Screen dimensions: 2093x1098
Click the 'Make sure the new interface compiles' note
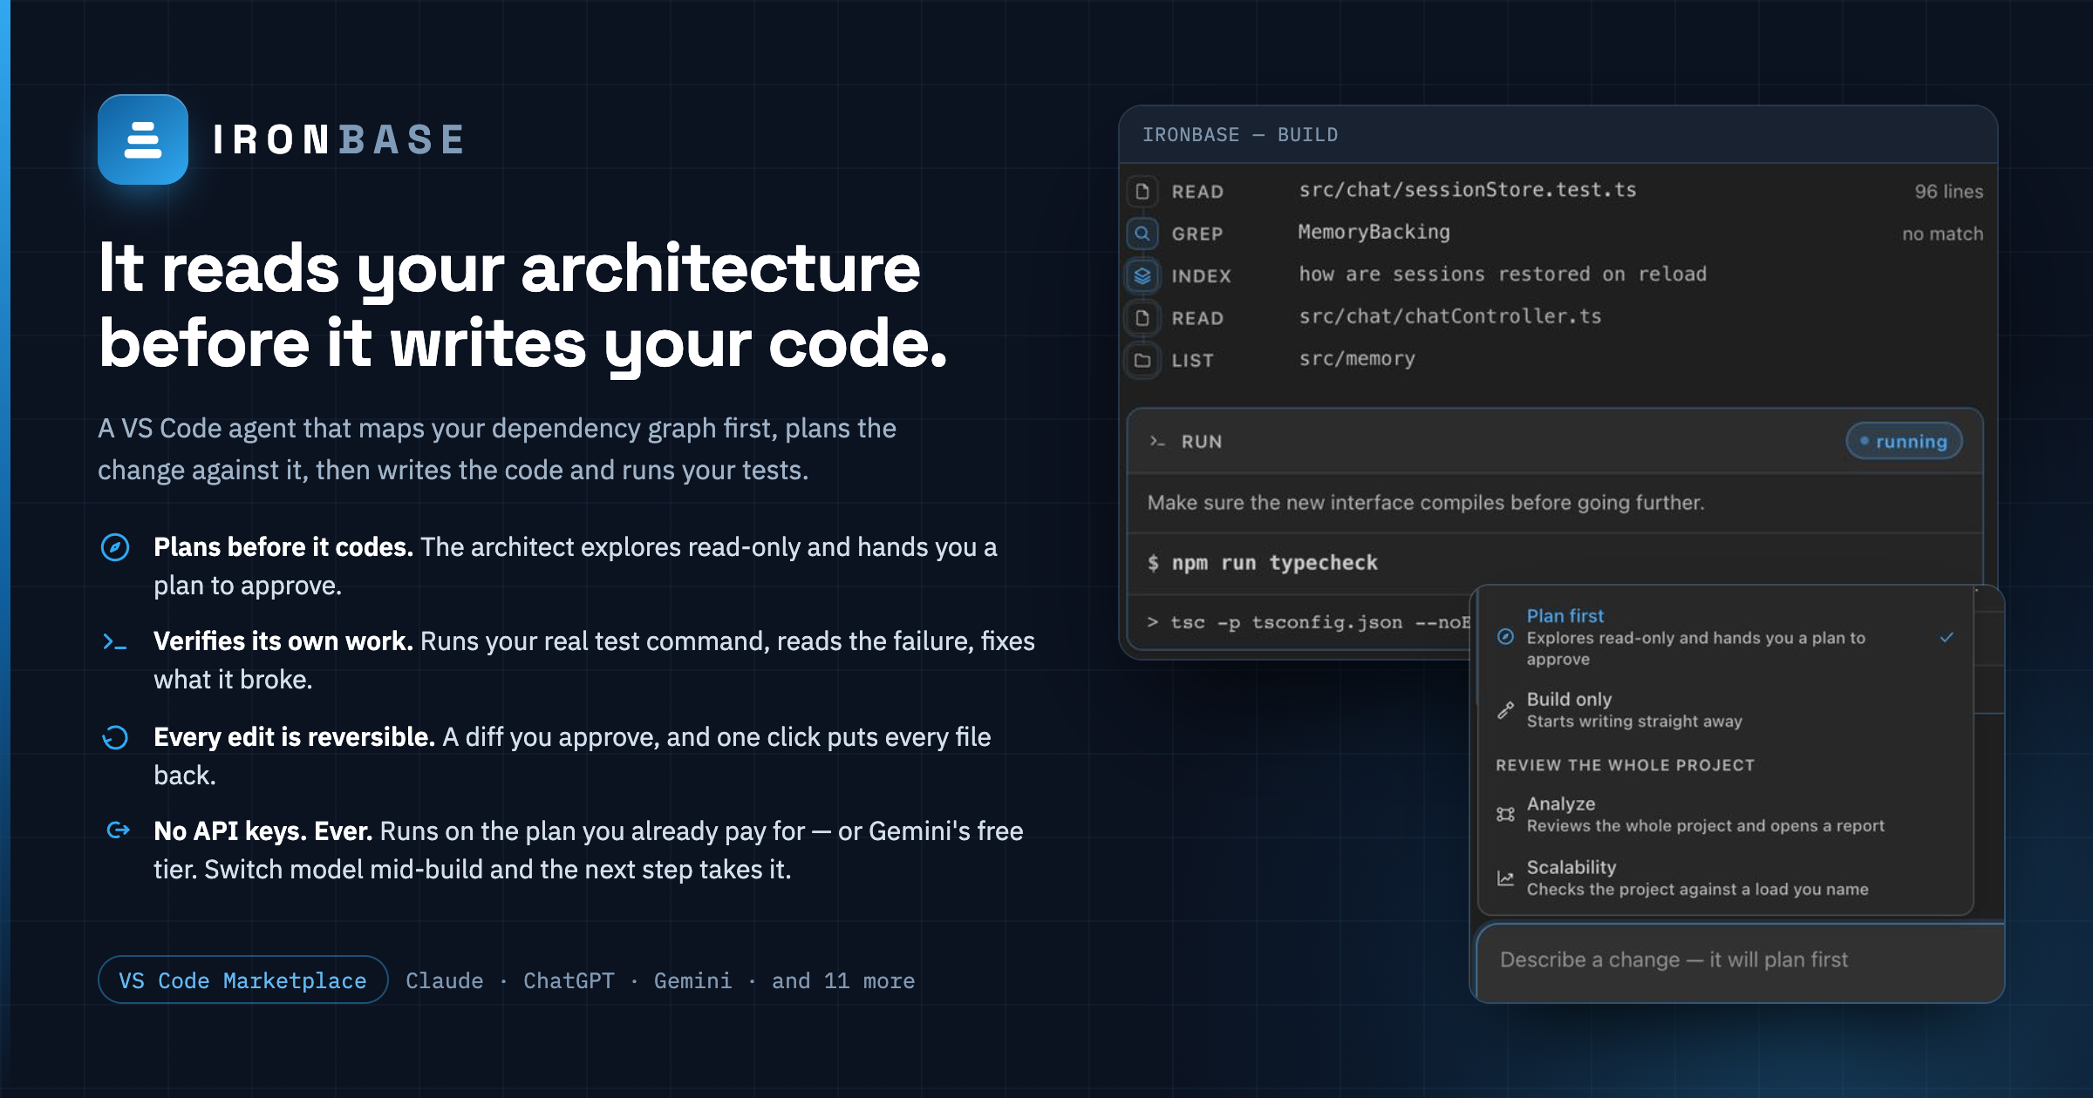[1425, 503]
